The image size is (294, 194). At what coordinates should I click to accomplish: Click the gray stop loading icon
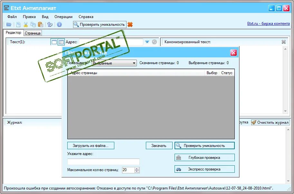(x=154, y=42)
